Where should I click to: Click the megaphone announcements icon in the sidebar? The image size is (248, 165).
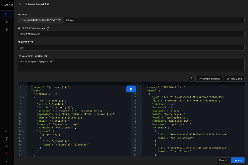[x=7, y=146]
